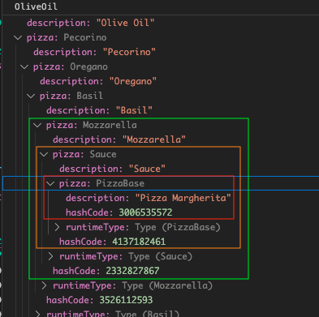The image size is (319, 317).
Task: Click hashCode 3006535572 value
Action: 145,212
